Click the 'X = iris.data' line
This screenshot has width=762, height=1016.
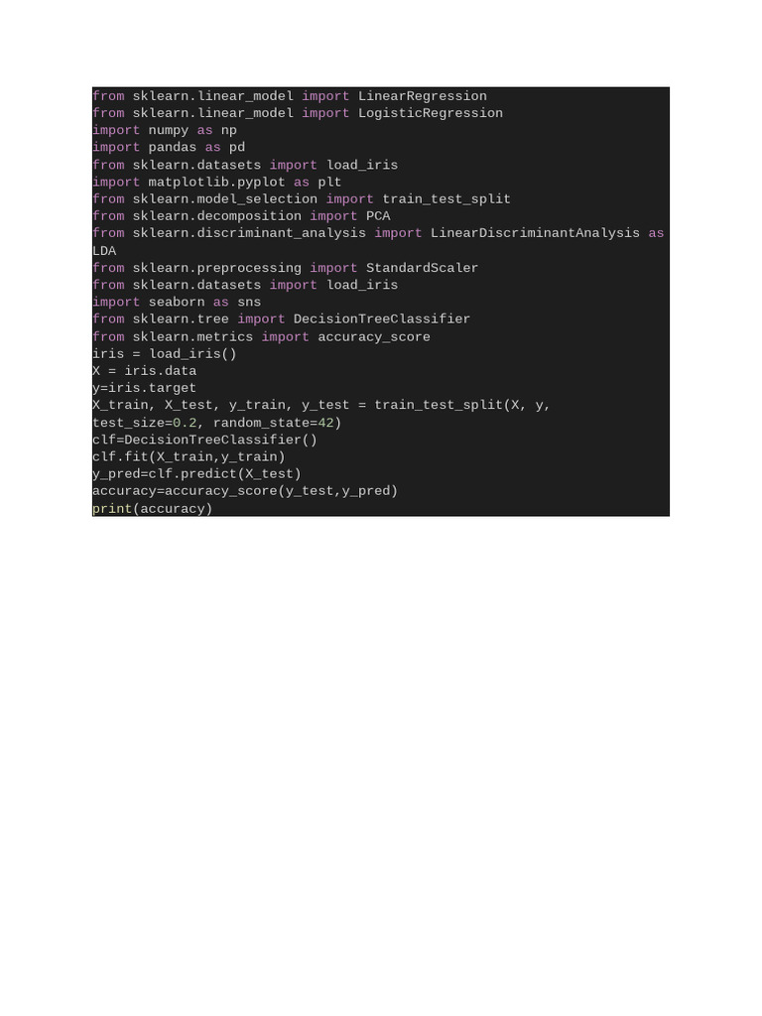coord(145,371)
